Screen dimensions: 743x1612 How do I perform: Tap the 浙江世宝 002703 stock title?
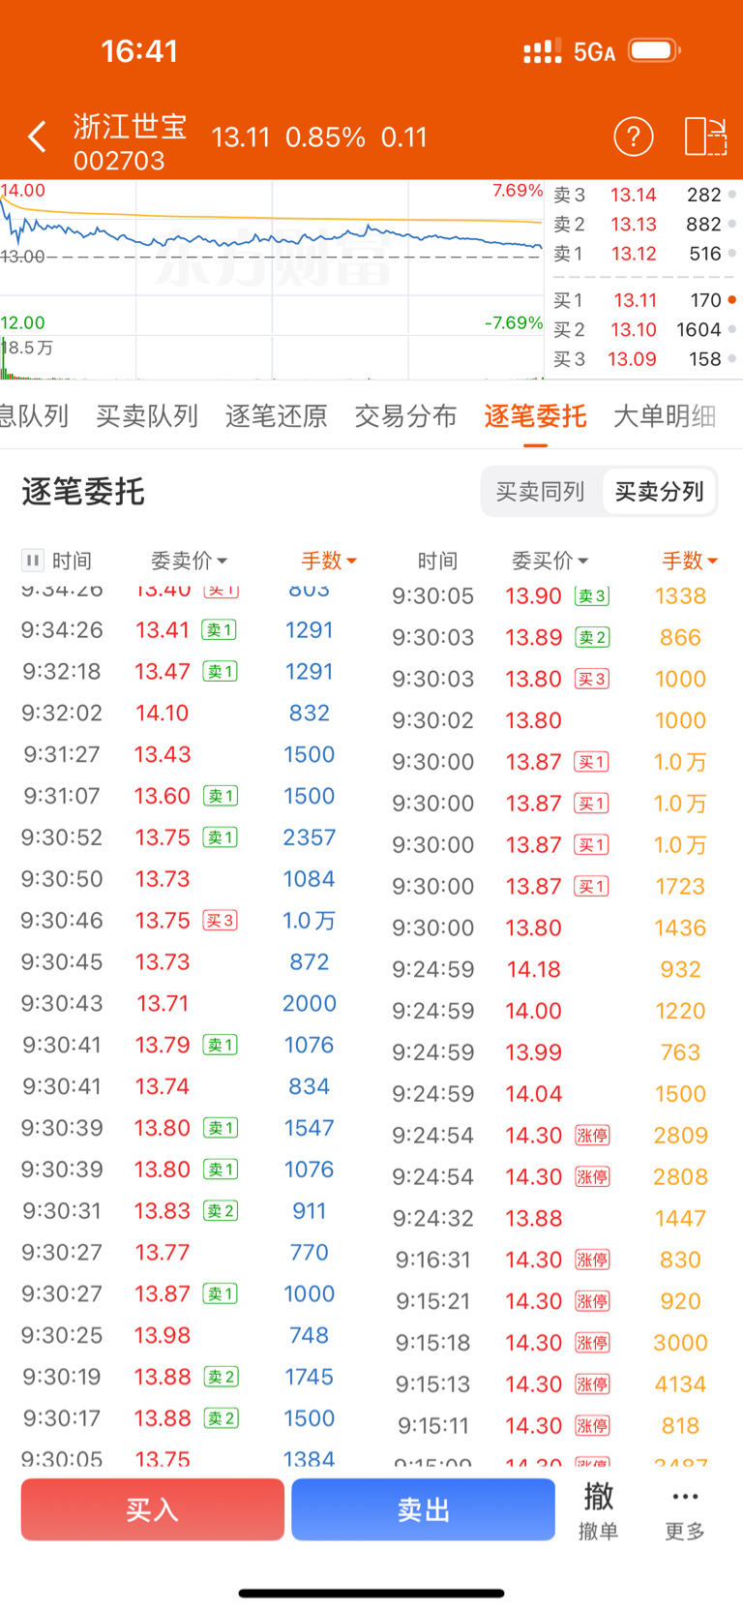(x=130, y=141)
